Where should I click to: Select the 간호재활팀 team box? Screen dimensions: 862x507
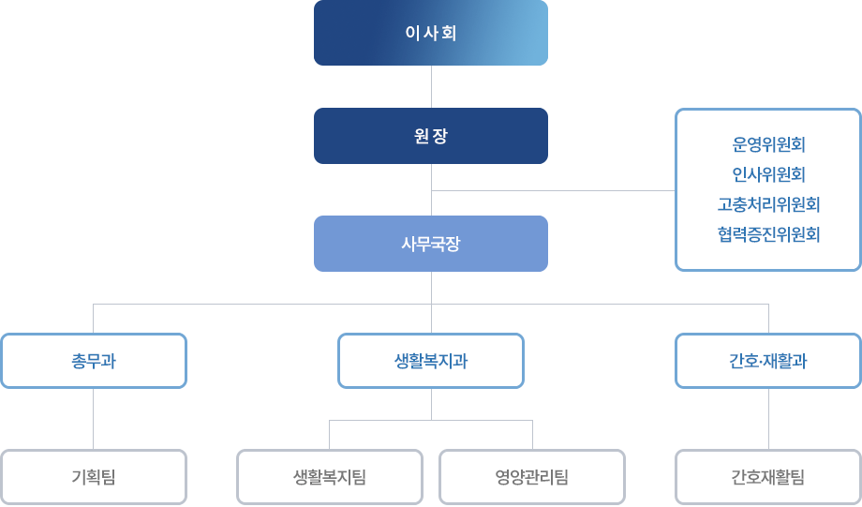pos(768,477)
